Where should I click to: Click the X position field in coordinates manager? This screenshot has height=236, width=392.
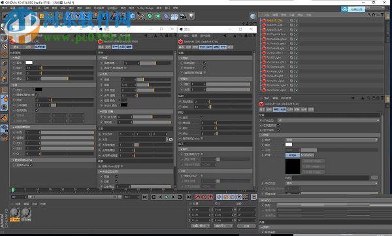200,210
